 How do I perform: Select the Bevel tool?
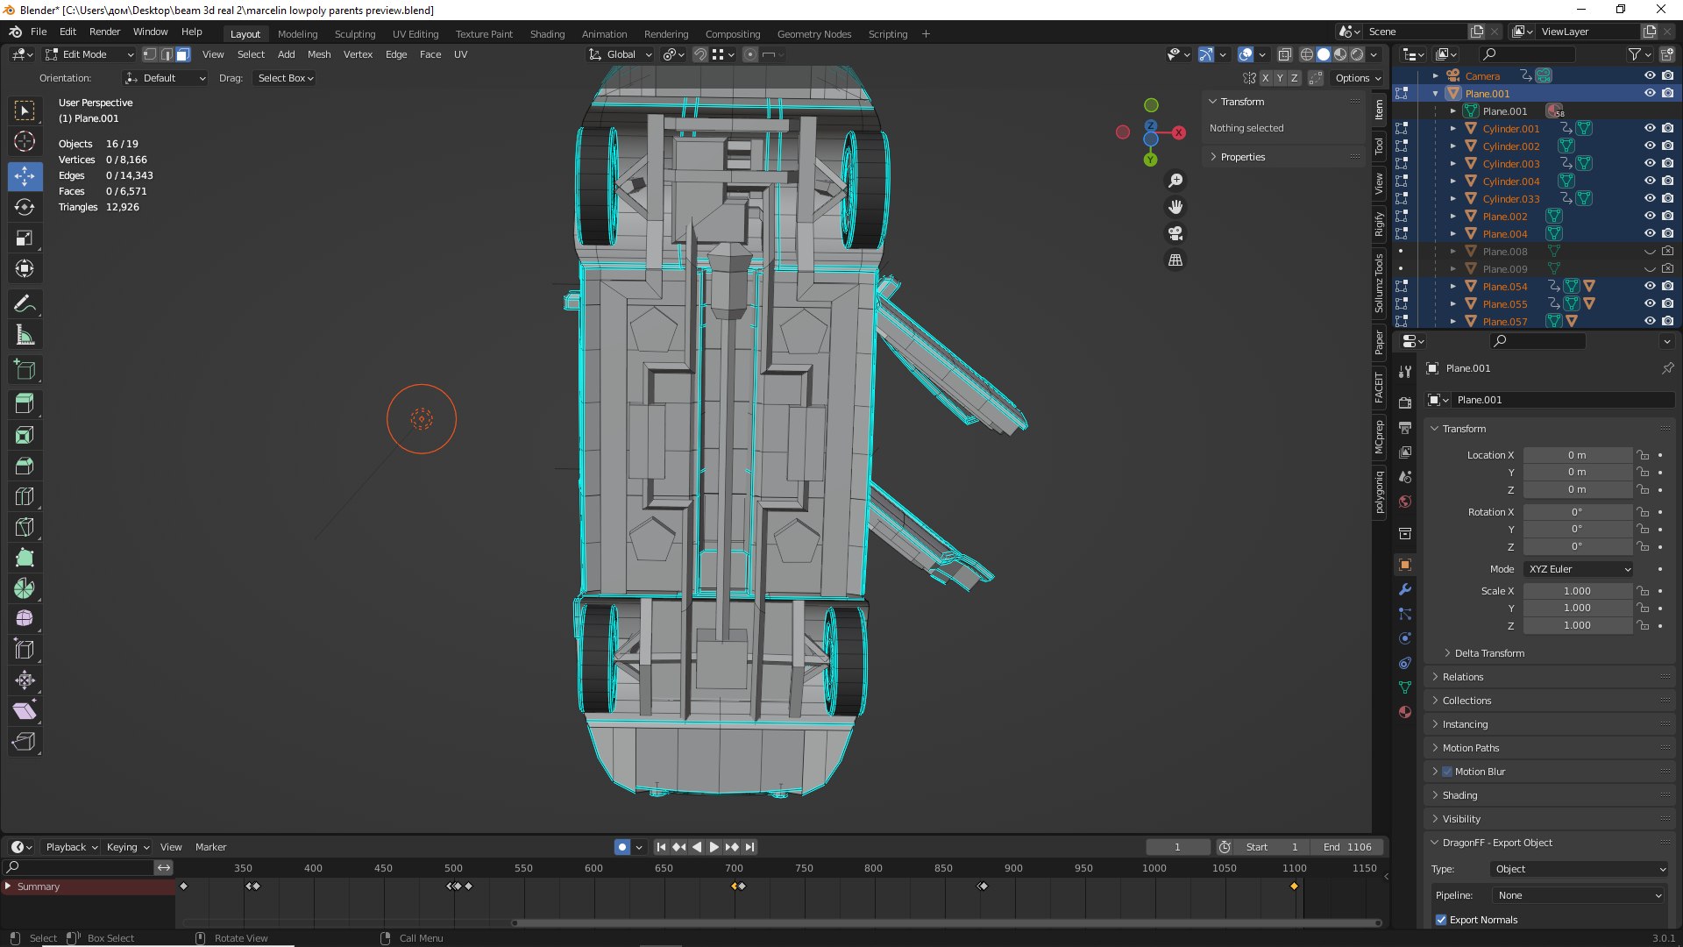coord(25,466)
